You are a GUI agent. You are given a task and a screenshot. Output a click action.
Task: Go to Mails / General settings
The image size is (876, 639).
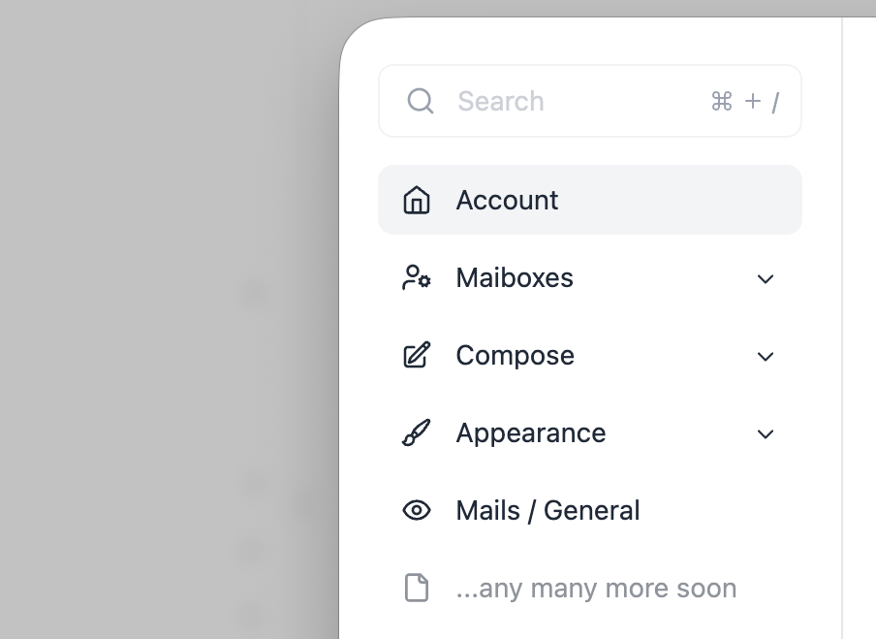tap(547, 511)
